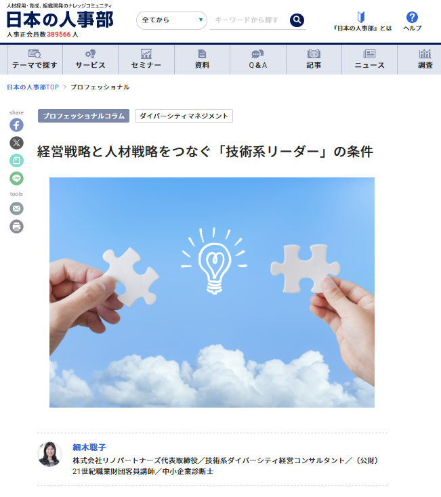Select the ダイバーシティマネジメント tag
Image resolution: width=441 pixels, height=497 pixels.
point(184,116)
